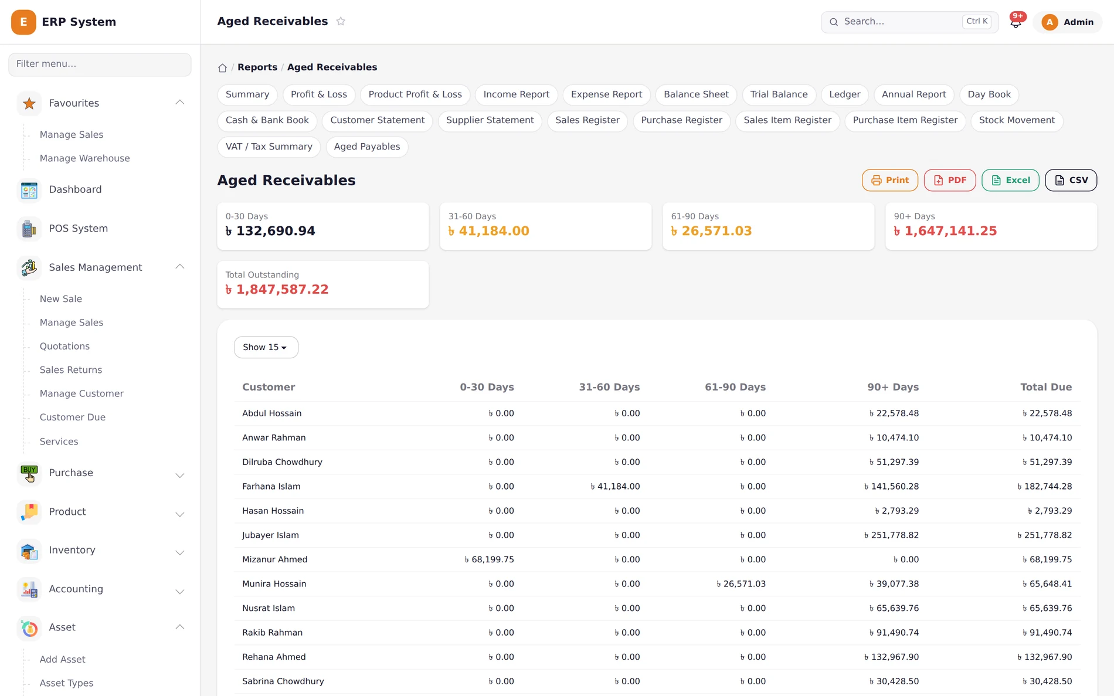Open the Customer Statement tab
Image resolution: width=1114 pixels, height=696 pixels.
pyautogui.click(x=378, y=120)
